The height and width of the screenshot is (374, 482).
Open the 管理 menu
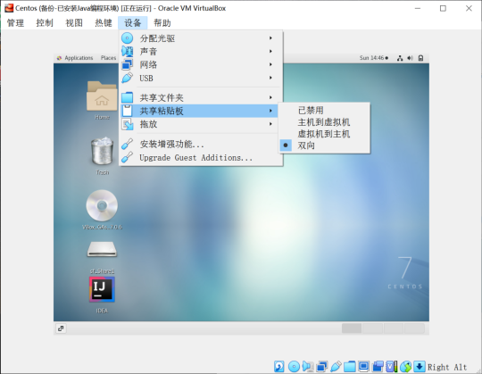pos(15,22)
